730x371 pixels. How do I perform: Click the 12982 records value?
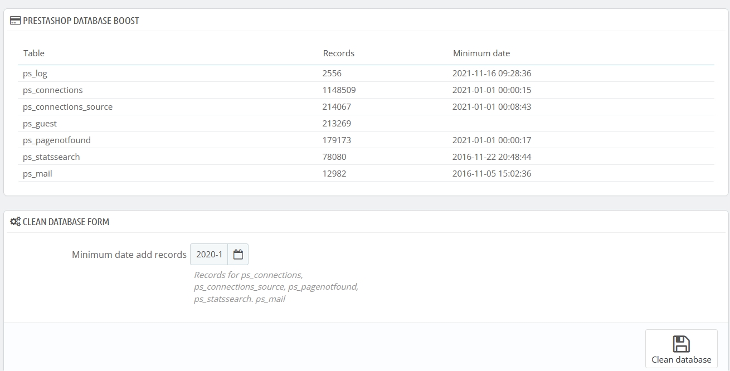[x=334, y=174]
